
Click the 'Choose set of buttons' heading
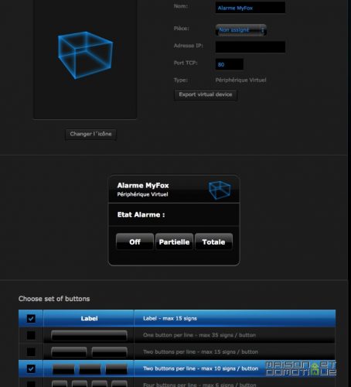click(x=54, y=299)
